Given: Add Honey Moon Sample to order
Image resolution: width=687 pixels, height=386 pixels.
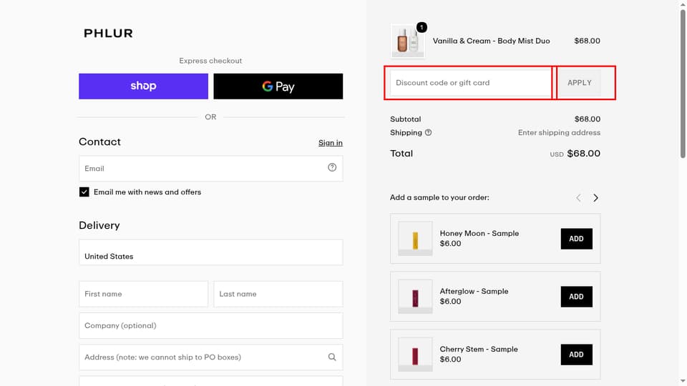Looking at the screenshot, I should [576, 239].
